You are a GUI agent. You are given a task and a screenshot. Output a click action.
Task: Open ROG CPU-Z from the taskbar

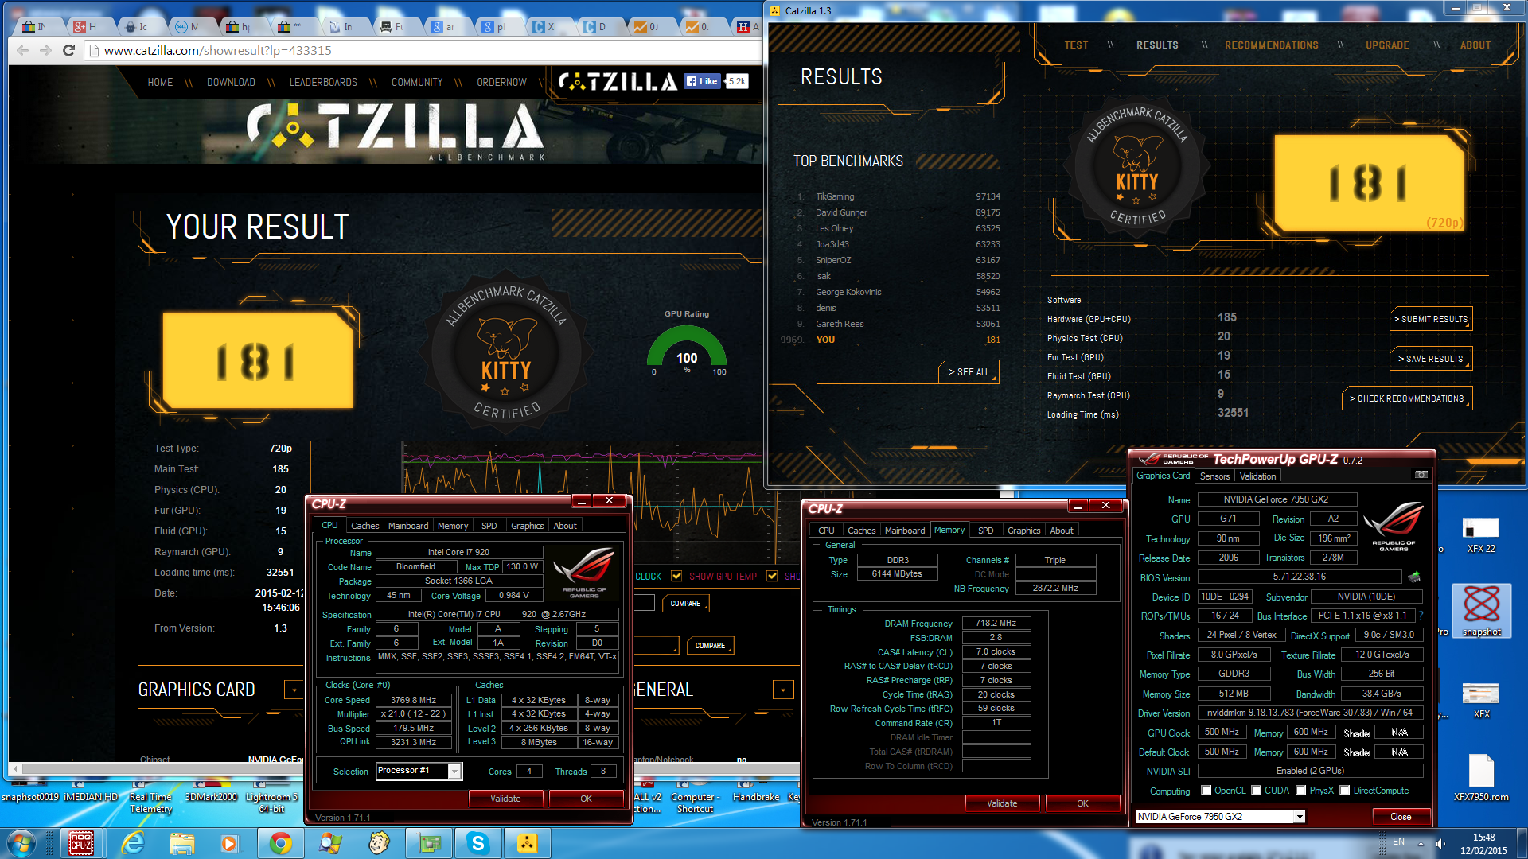pos(81,843)
